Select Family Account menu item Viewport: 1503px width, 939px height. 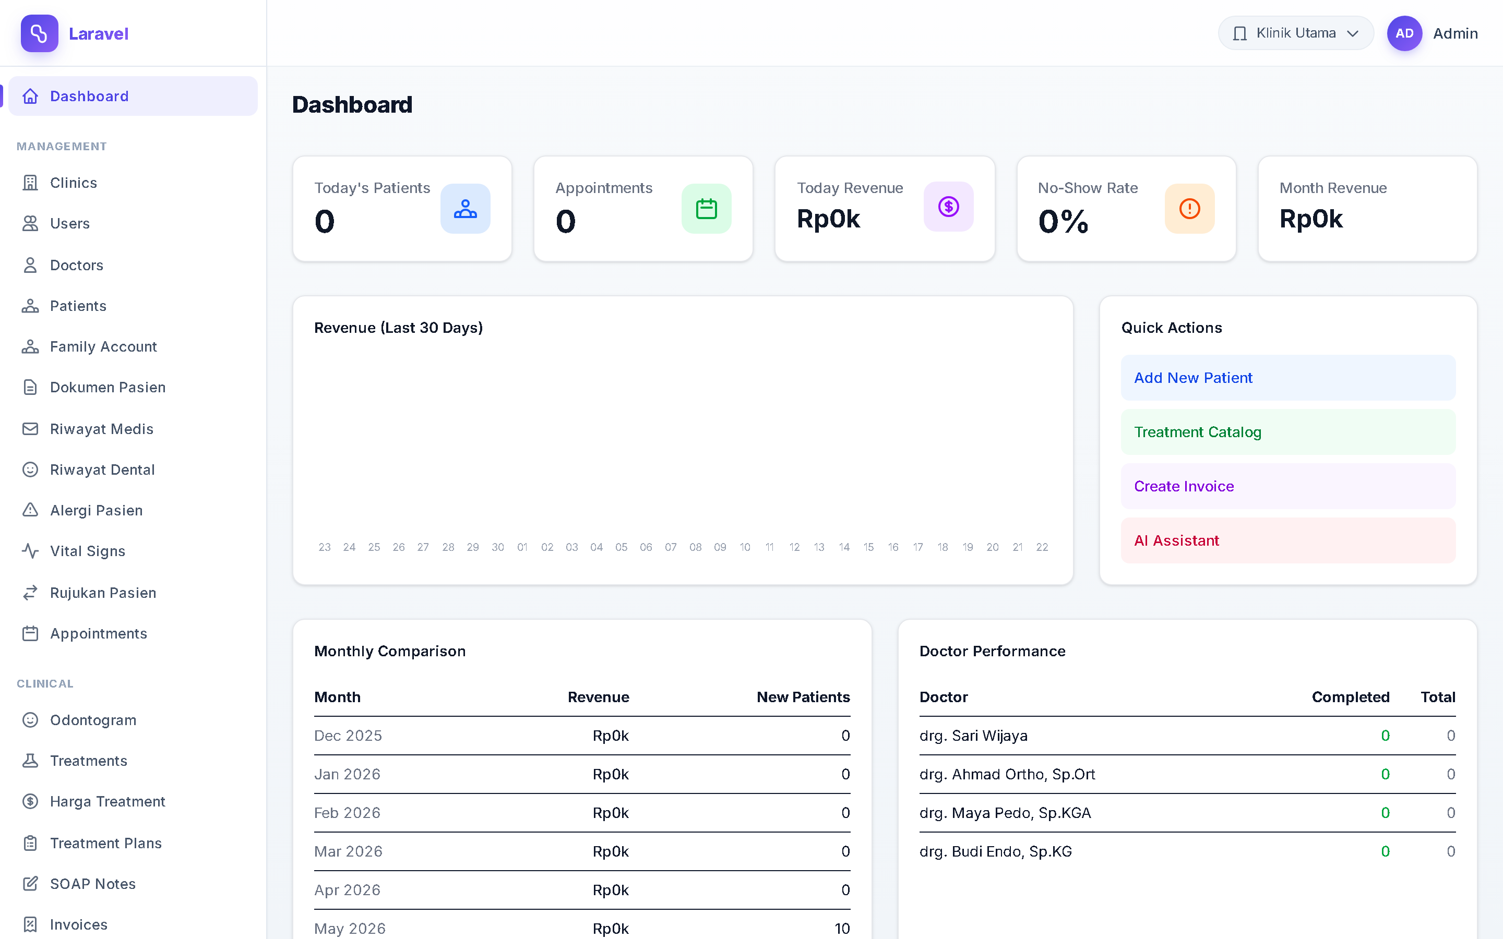coord(133,346)
